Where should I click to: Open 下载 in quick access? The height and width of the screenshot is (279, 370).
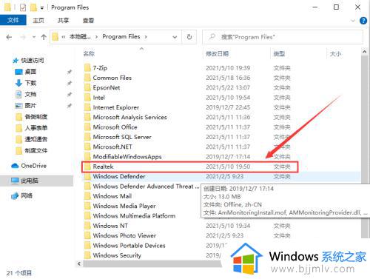(x=30, y=83)
